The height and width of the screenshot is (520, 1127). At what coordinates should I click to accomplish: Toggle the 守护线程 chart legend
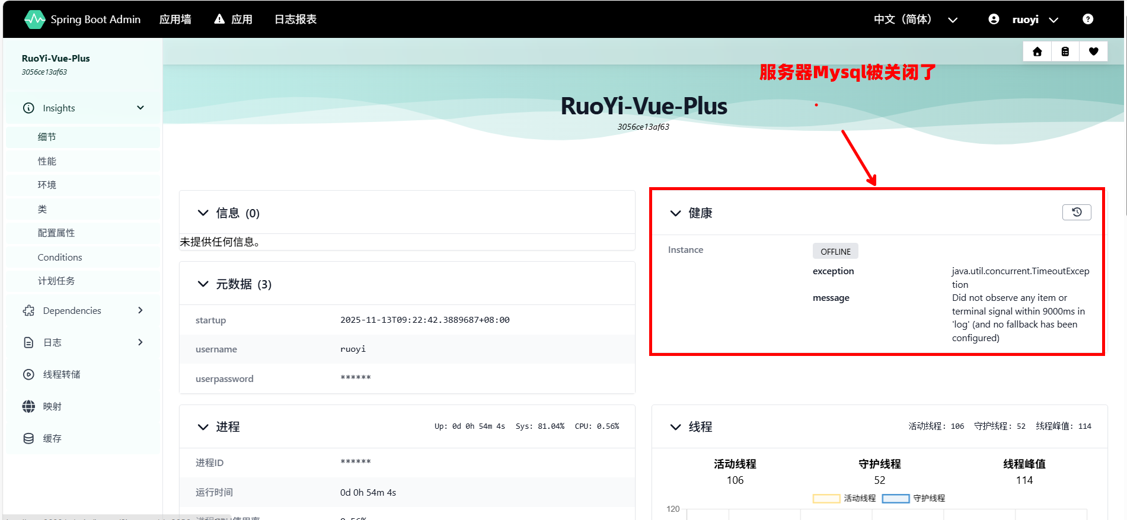(x=914, y=498)
